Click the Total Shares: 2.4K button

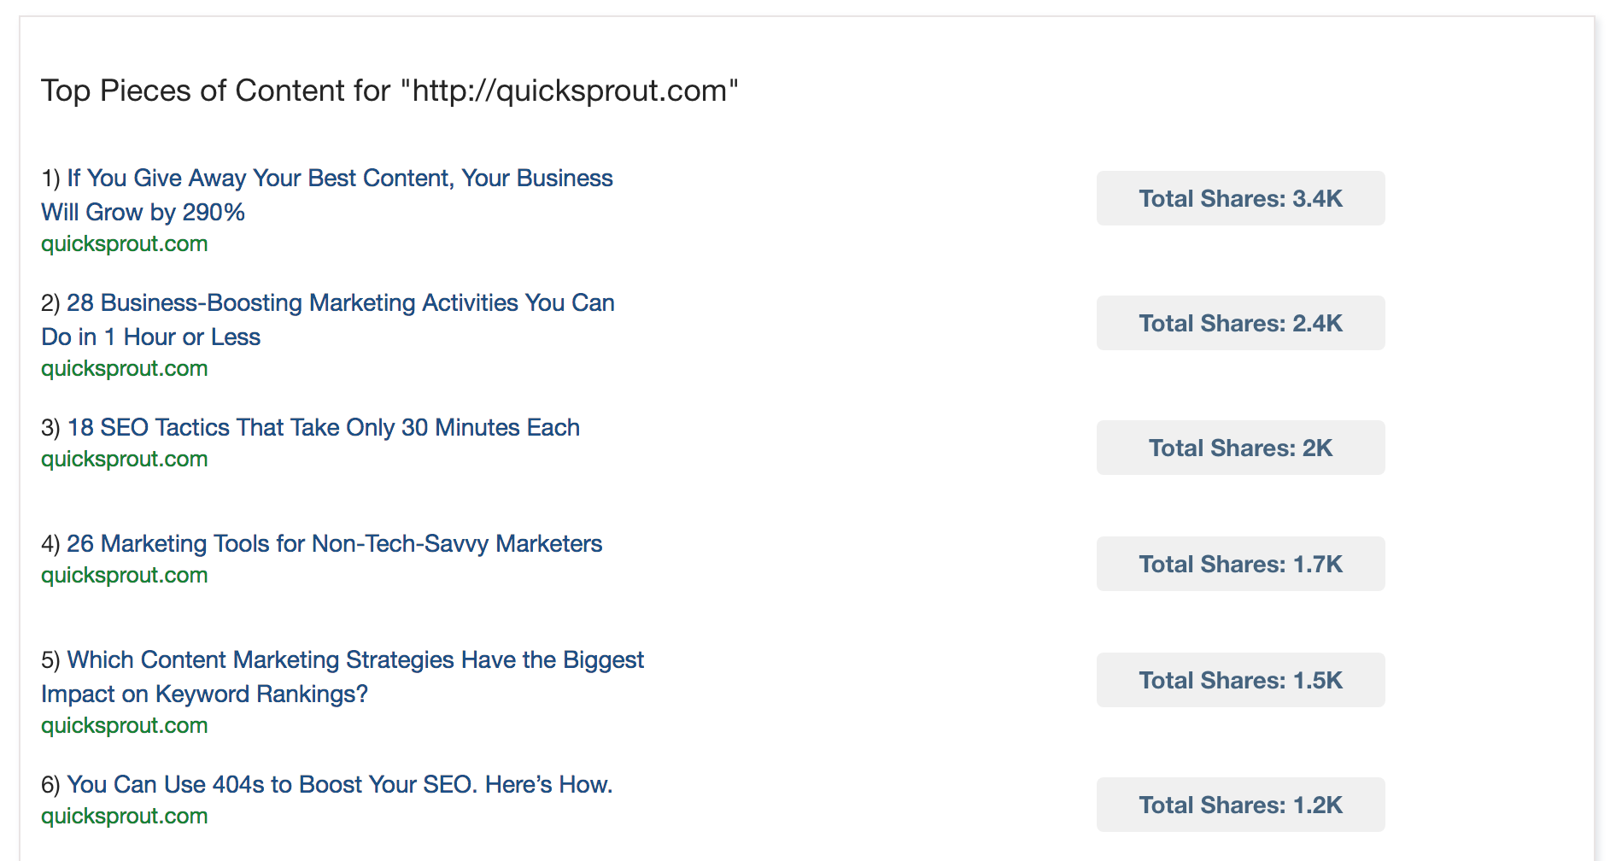click(1240, 324)
